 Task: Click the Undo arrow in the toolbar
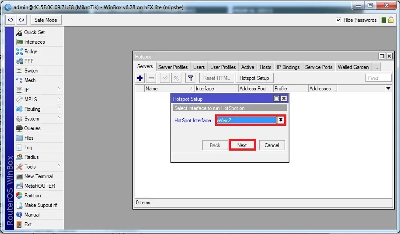[10, 20]
